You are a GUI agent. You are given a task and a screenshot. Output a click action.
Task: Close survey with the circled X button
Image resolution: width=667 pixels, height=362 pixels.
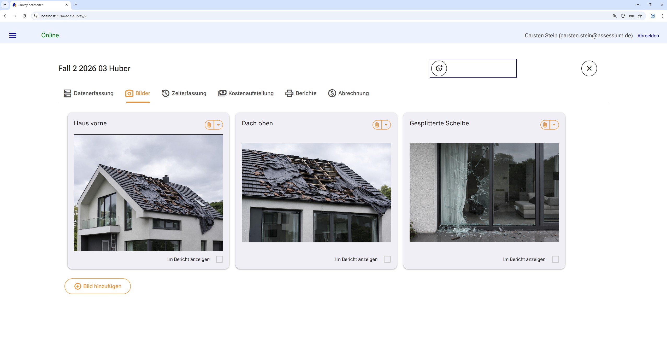tap(589, 68)
